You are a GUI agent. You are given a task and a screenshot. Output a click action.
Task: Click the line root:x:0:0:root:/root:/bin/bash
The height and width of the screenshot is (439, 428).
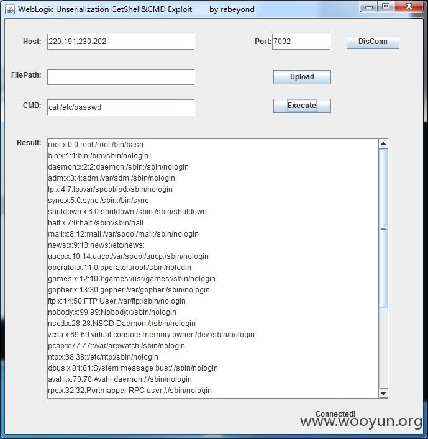click(x=96, y=145)
